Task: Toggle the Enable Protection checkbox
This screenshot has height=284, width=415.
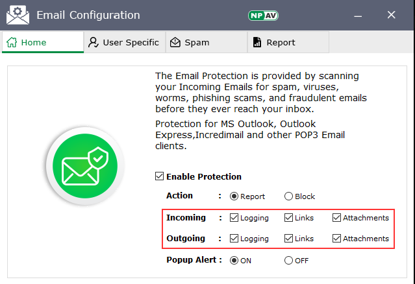Action: (159, 176)
